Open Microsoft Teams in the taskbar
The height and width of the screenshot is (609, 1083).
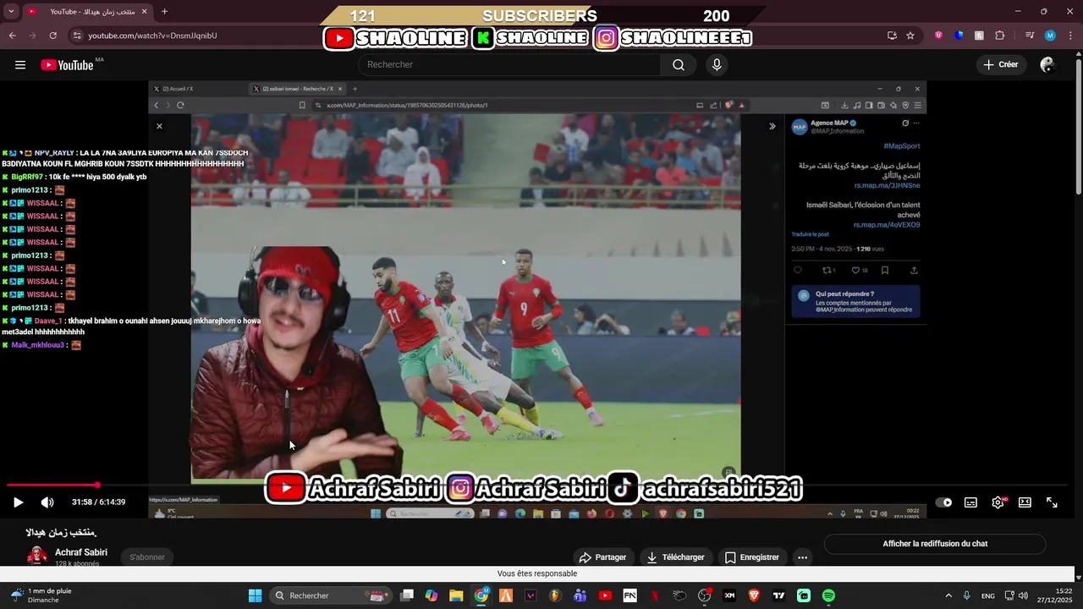(x=580, y=595)
